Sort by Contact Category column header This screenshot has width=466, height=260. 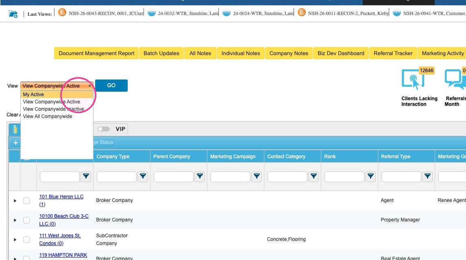click(286, 156)
